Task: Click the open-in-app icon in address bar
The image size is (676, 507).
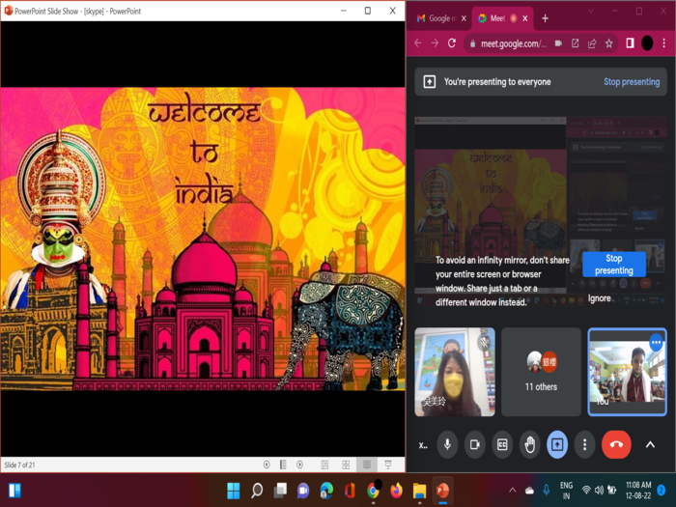Action: 576,43
